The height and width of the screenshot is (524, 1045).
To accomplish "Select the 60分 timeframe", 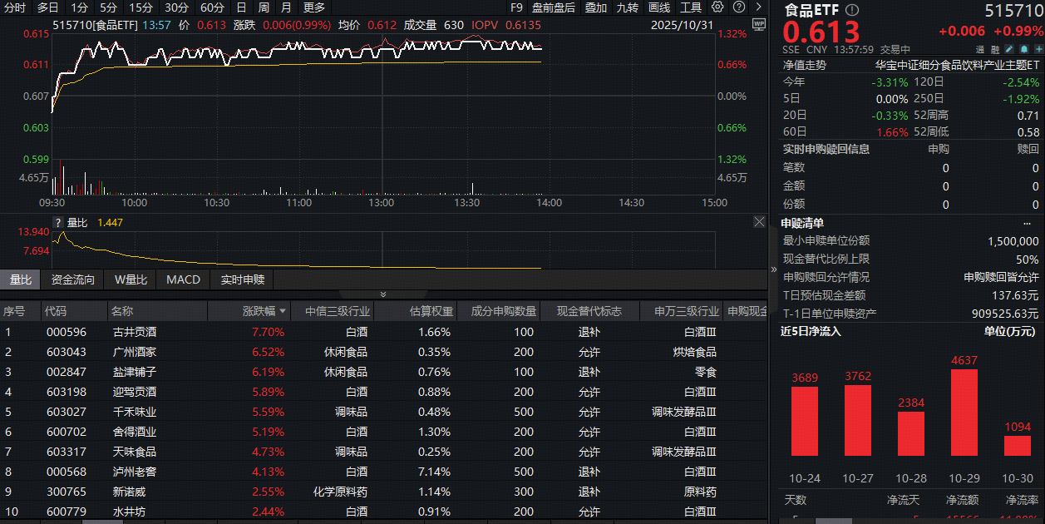I will click(x=212, y=7).
